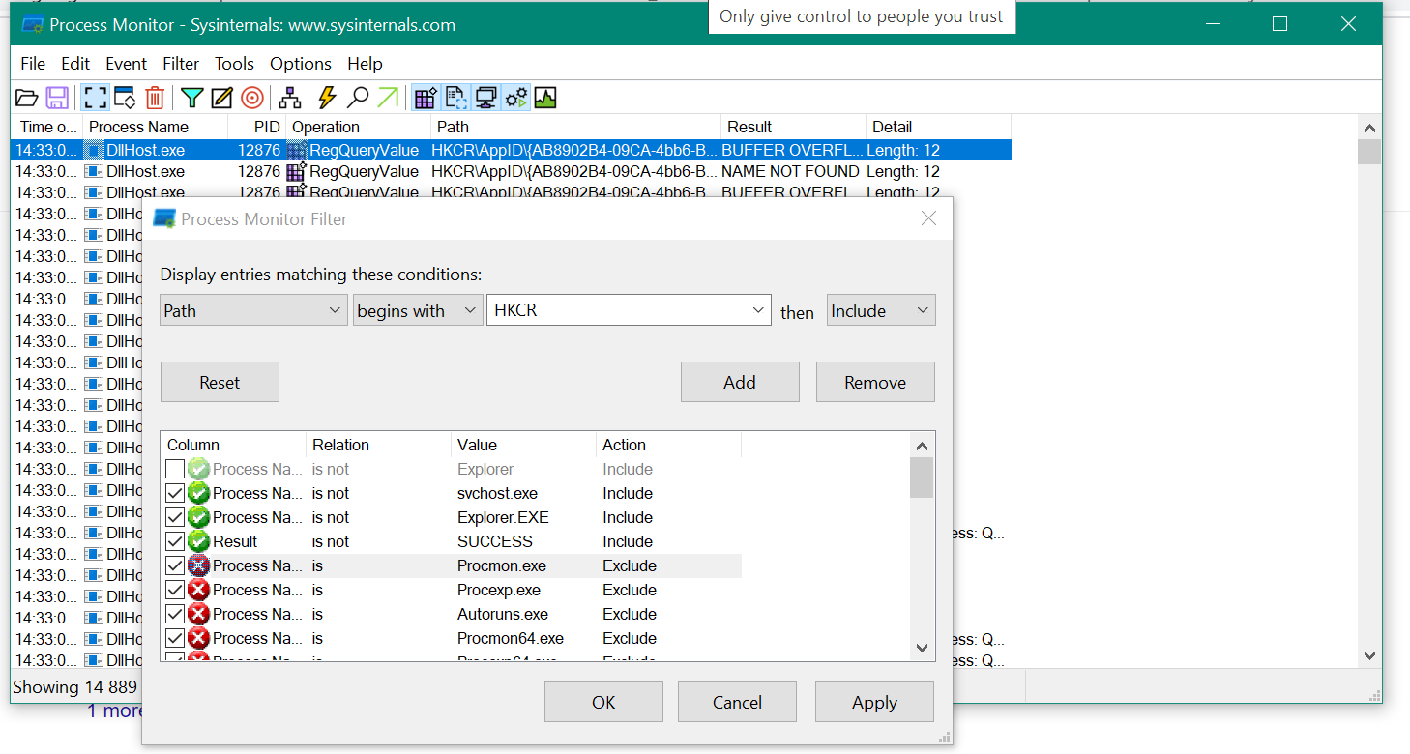Click the main event list scrollbar down arrow
This screenshot has height=754, width=1410.
1369,655
